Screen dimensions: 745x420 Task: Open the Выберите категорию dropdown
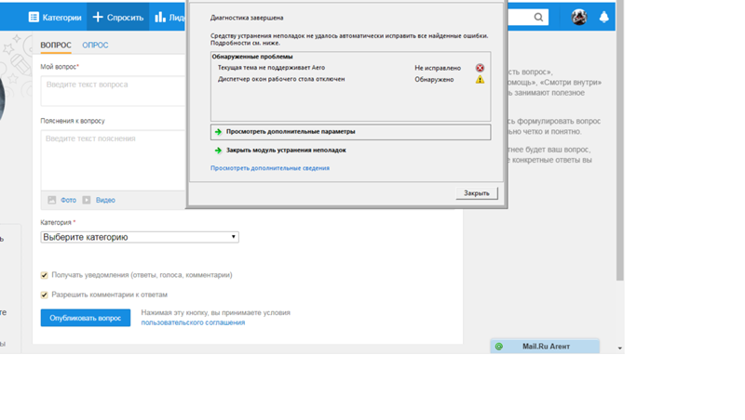click(140, 237)
